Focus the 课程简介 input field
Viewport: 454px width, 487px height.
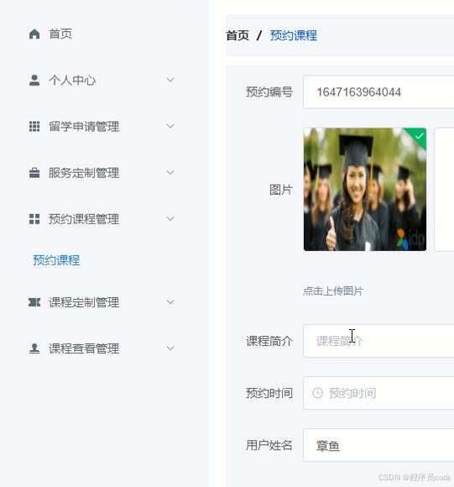[x=378, y=341]
